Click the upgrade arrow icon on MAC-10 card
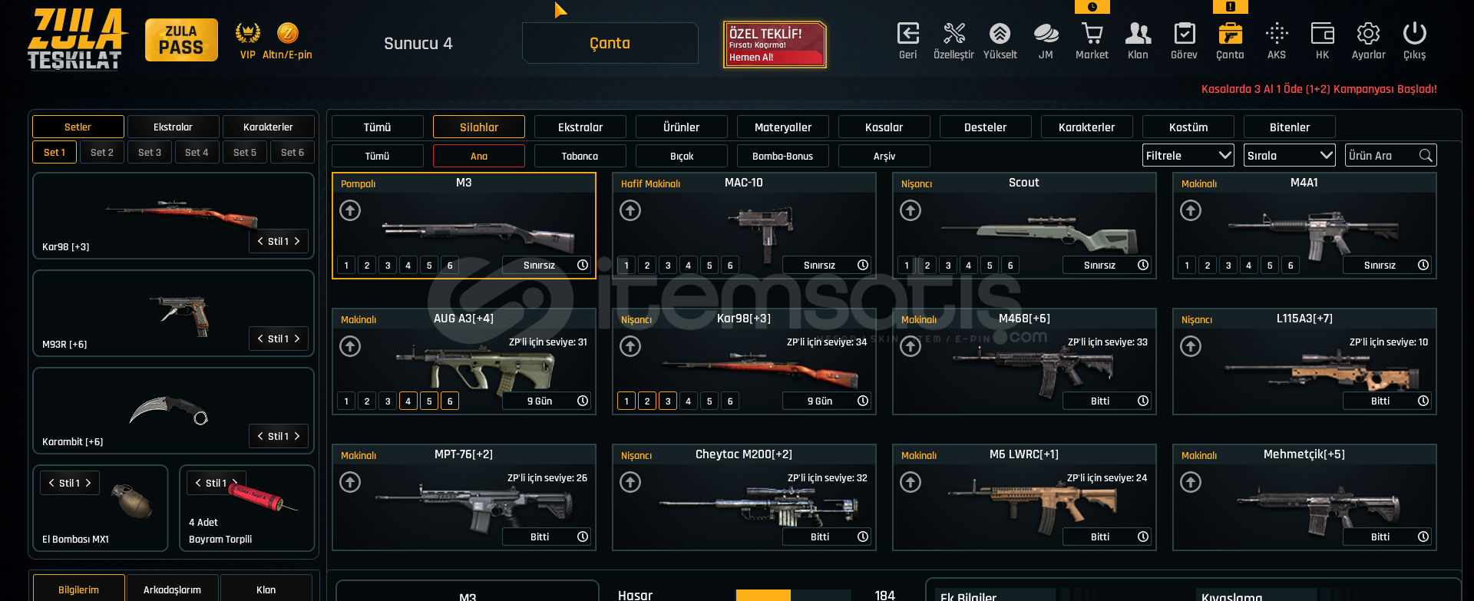 click(630, 210)
